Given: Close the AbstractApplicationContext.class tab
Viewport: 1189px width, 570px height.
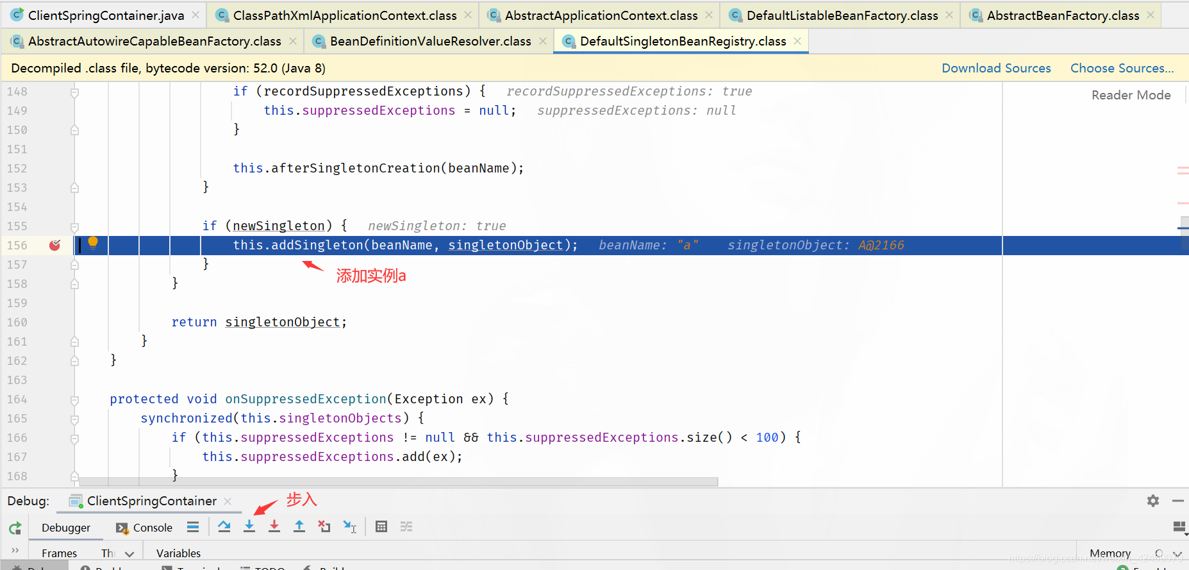Looking at the screenshot, I should coord(709,15).
